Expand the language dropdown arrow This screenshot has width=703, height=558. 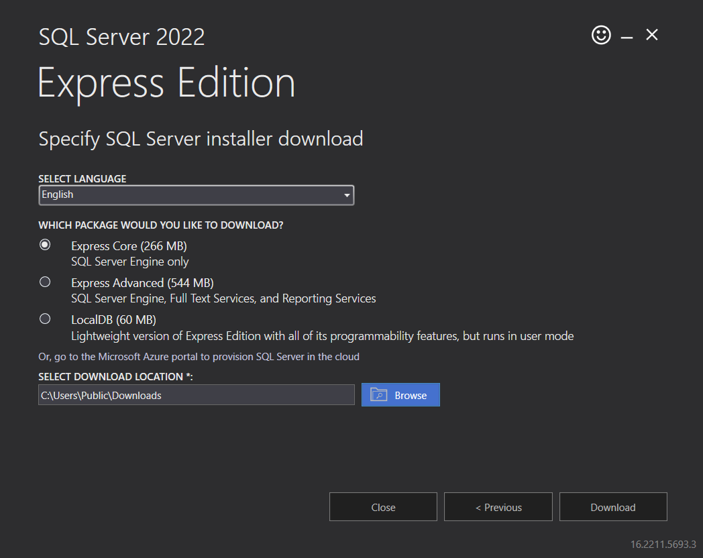346,195
